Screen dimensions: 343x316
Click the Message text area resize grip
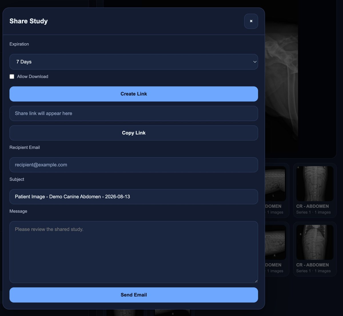(256, 281)
